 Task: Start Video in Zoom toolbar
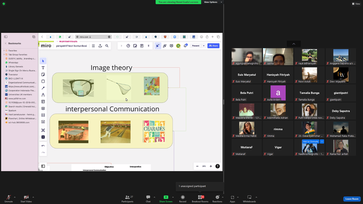26,198
